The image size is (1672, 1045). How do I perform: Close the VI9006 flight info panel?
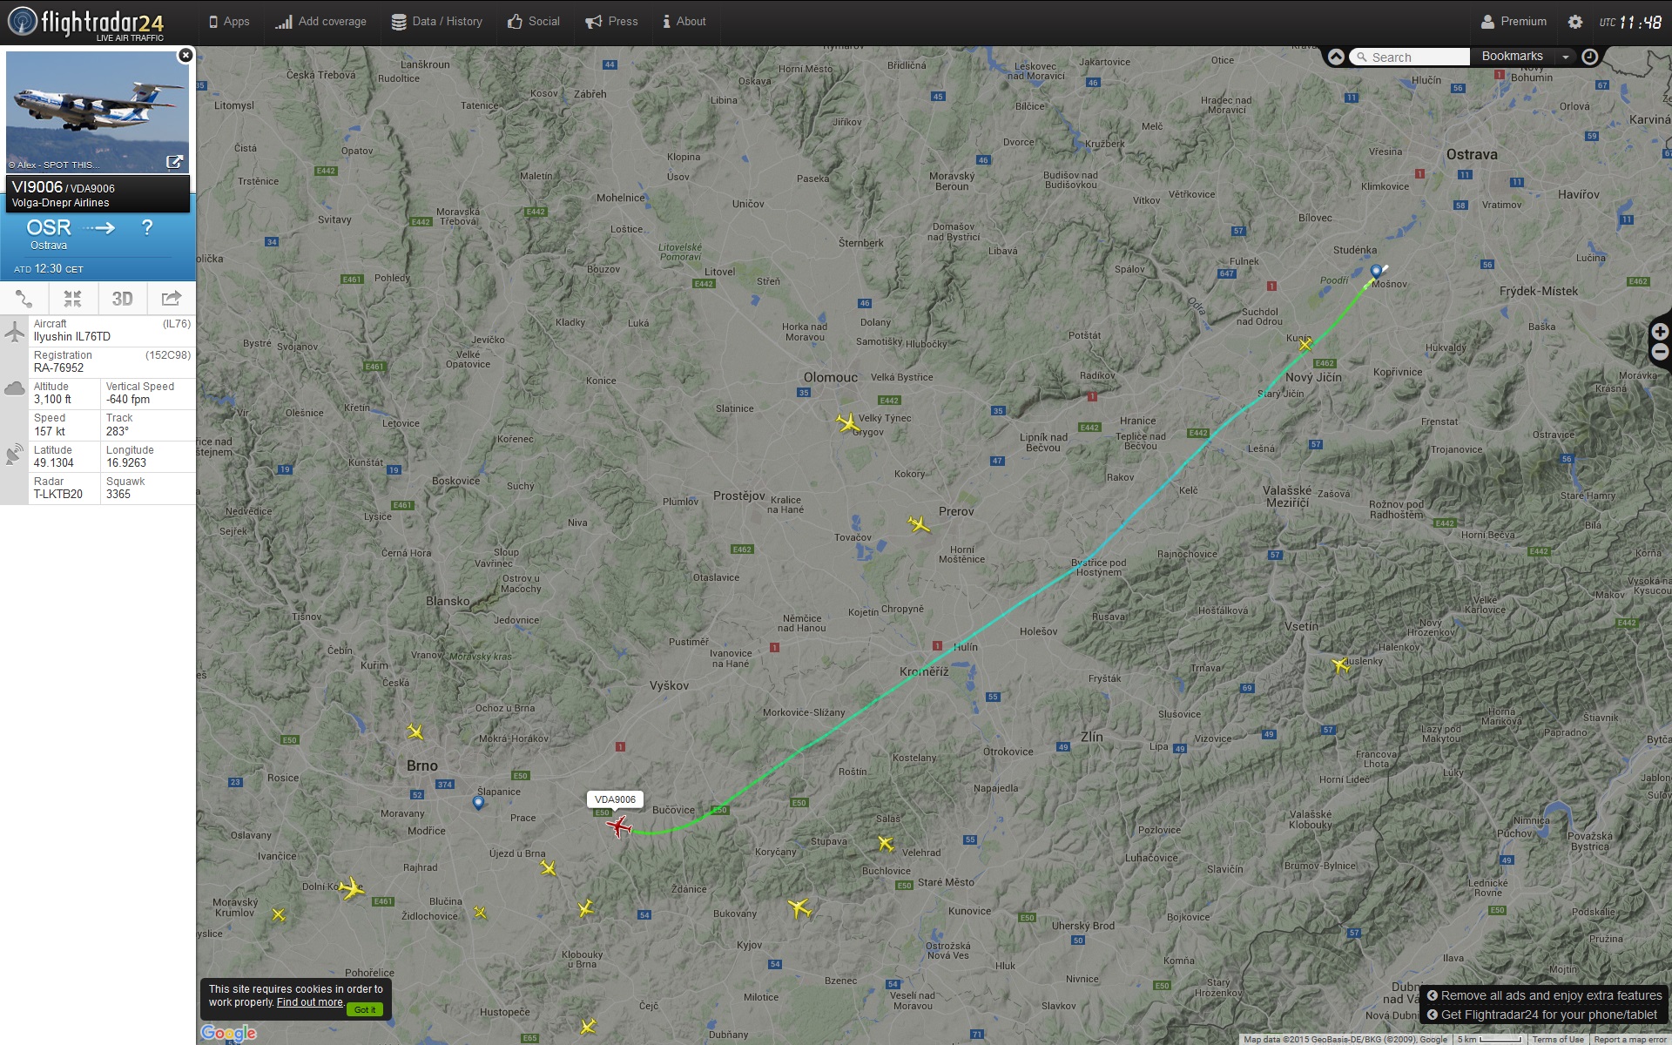tap(185, 56)
